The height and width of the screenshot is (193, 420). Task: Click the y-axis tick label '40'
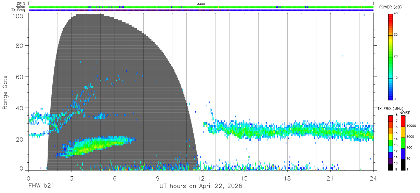[20, 108]
